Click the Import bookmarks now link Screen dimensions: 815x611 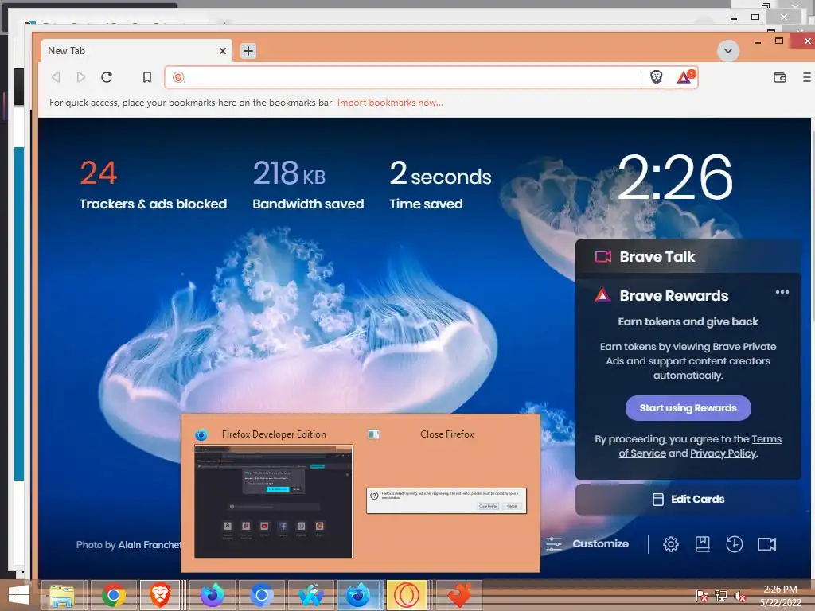coord(390,103)
